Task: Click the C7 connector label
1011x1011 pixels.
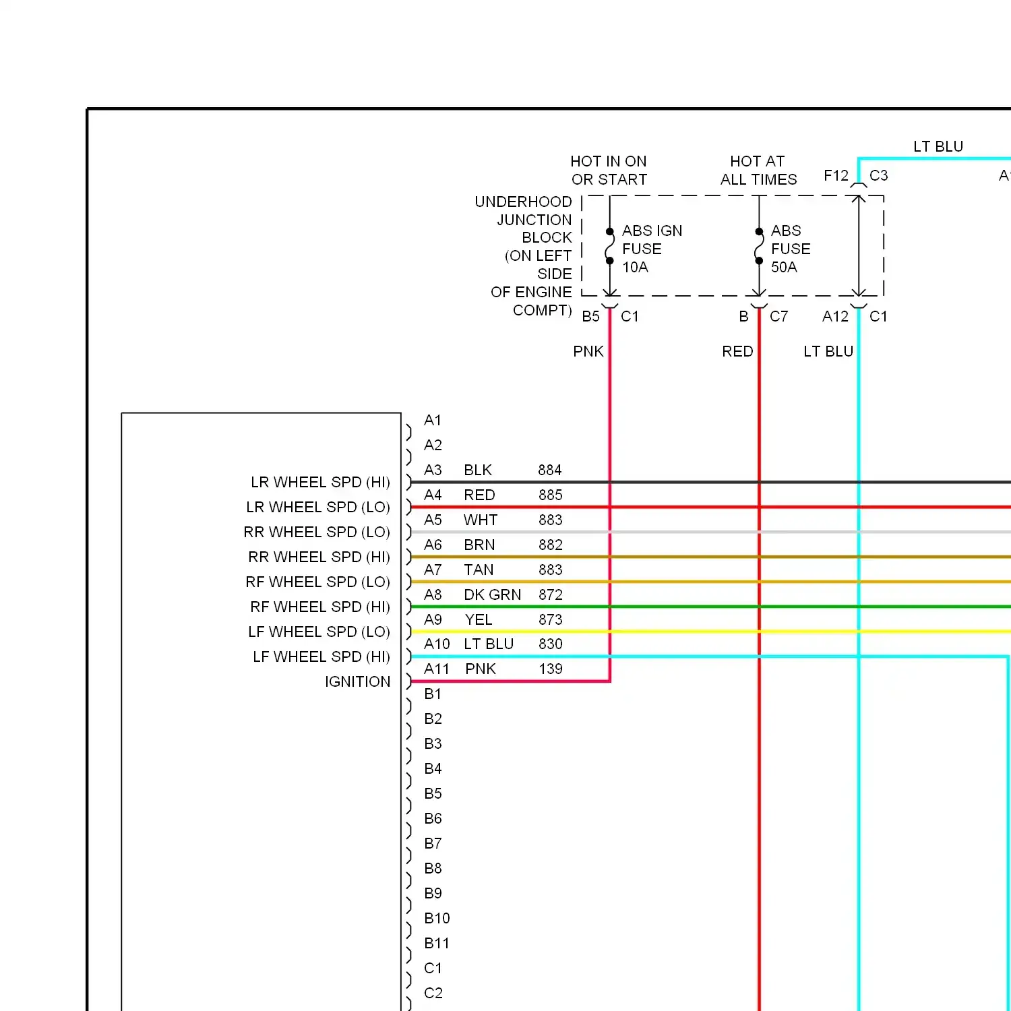Action: tap(778, 317)
